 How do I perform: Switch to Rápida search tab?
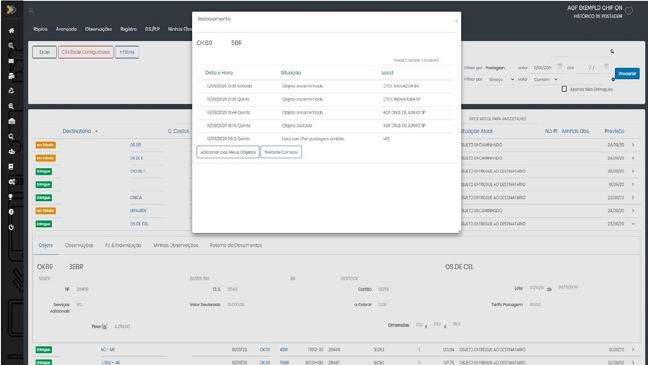pyautogui.click(x=40, y=29)
